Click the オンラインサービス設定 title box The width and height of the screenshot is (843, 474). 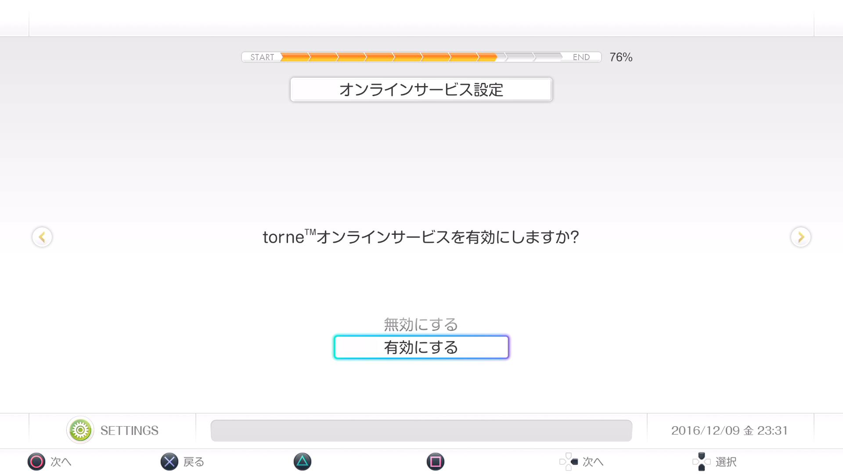[x=421, y=90]
